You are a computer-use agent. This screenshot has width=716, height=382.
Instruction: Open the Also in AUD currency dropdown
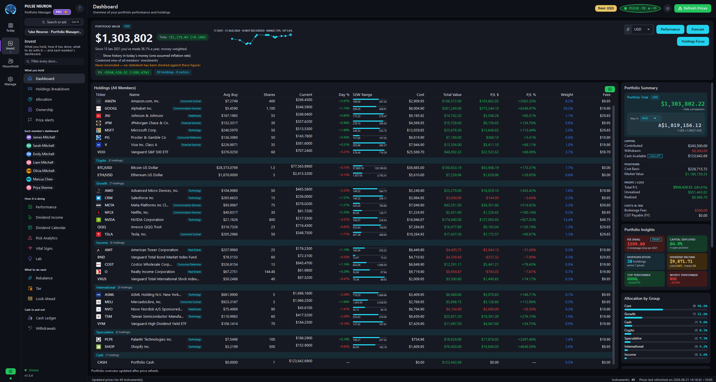[650, 118]
